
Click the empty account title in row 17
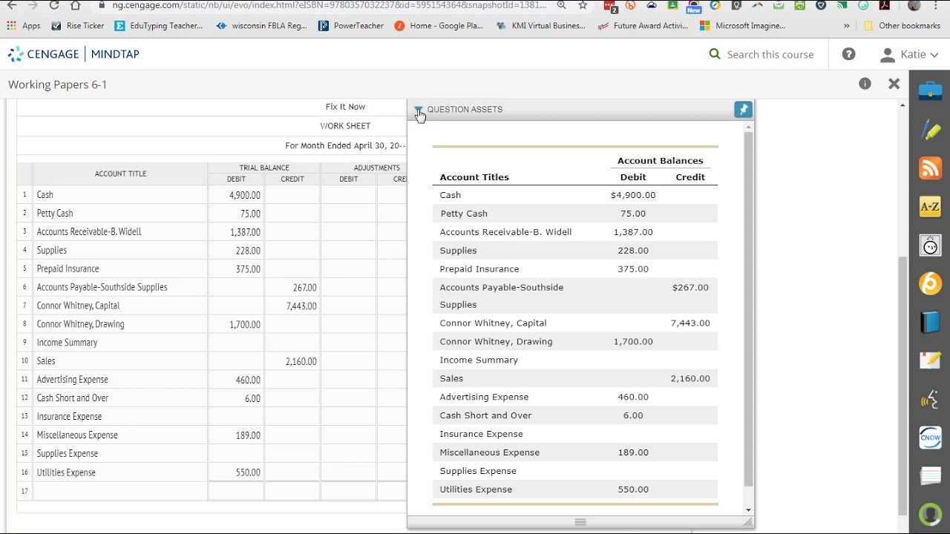[x=120, y=491]
